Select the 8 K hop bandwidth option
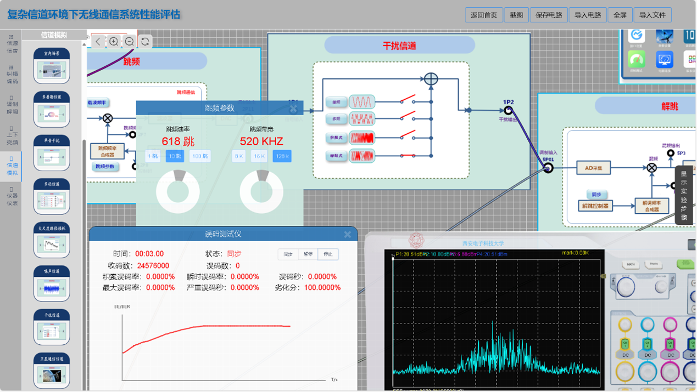 click(x=238, y=156)
